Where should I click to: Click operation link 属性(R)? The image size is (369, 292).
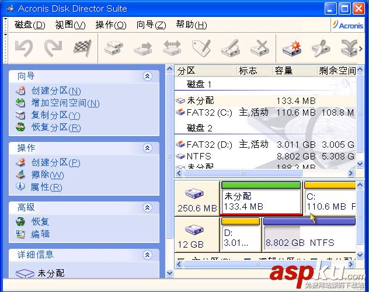tap(46, 187)
